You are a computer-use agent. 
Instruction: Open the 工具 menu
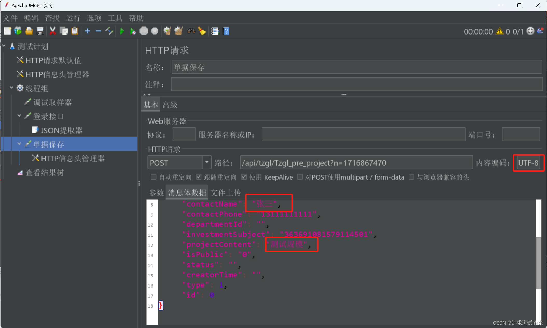click(x=115, y=18)
